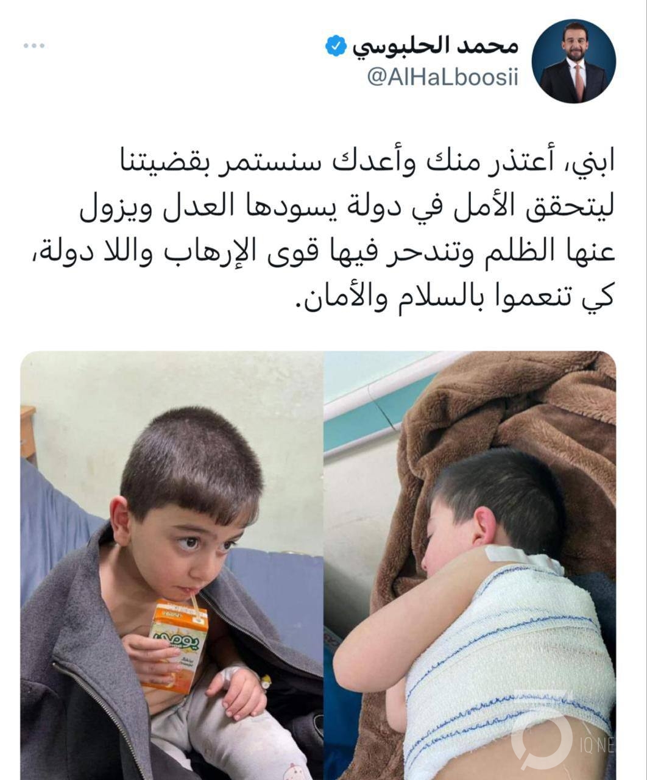The image size is (647, 780).
Task: Click the blue verified badge
Action: [x=335, y=47]
